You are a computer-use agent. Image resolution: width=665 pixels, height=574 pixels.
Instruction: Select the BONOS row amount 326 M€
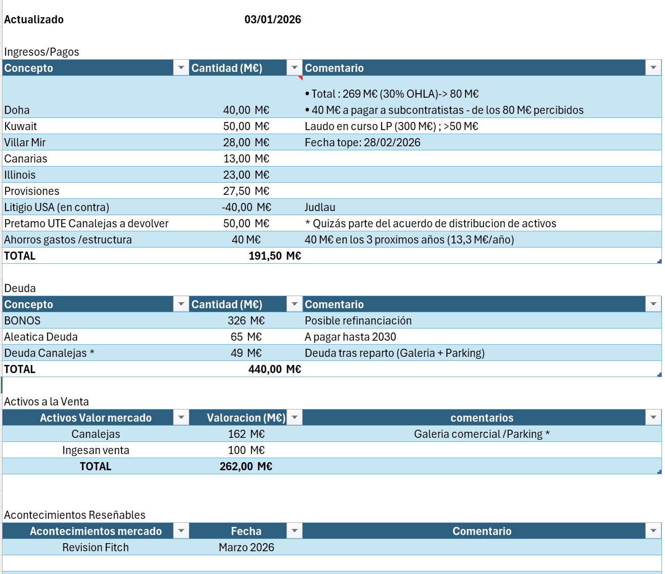[x=246, y=320]
